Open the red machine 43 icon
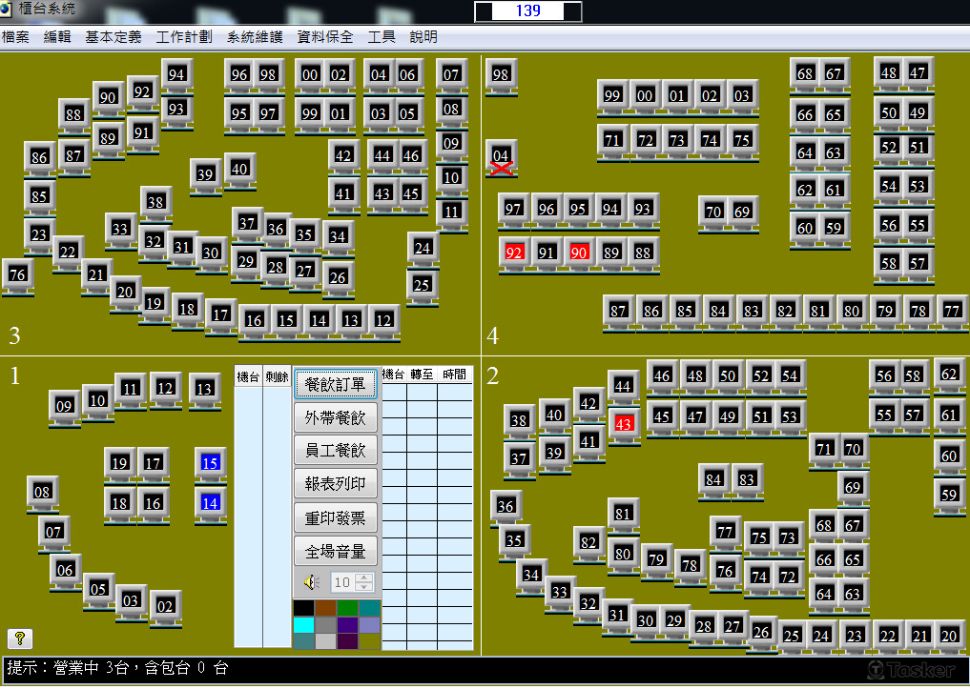The image size is (970, 689). coord(624,424)
